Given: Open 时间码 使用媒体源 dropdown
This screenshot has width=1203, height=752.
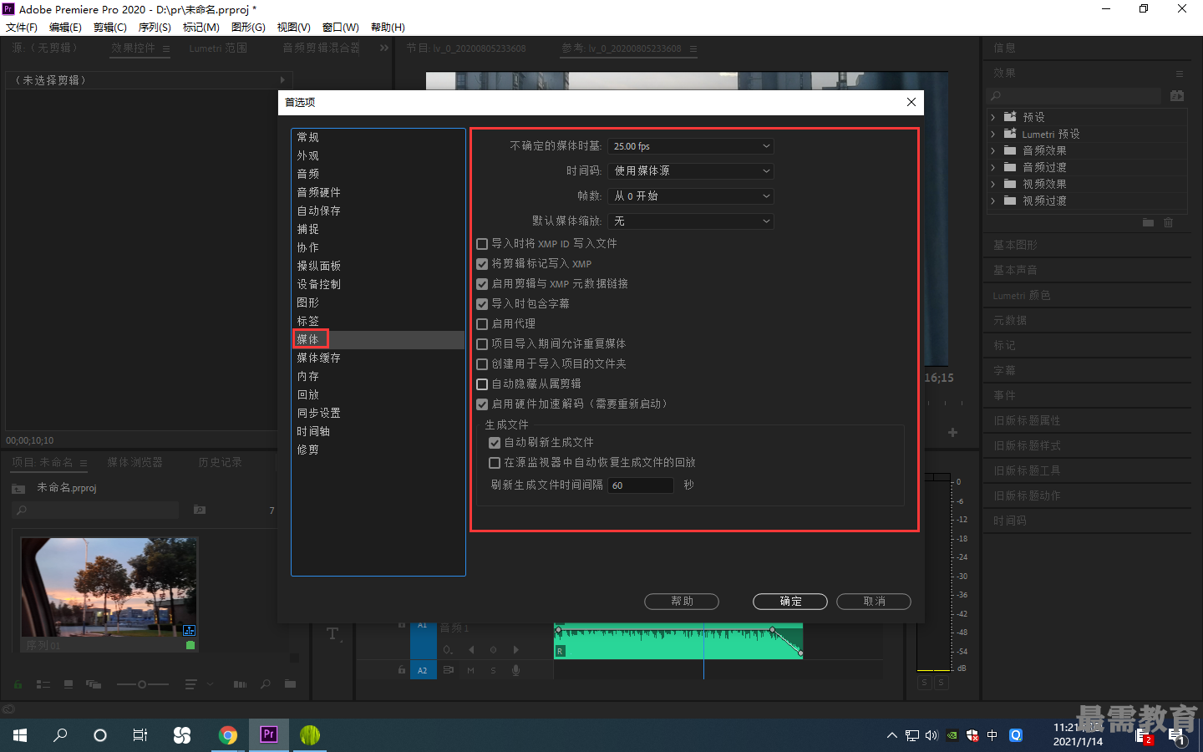Looking at the screenshot, I should click(x=691, y=171).
